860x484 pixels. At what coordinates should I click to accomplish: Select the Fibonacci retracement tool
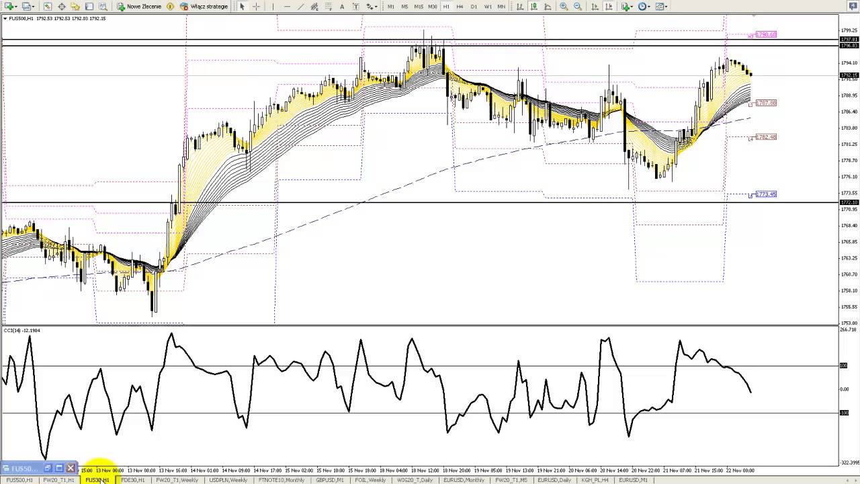tap(329, 6)
